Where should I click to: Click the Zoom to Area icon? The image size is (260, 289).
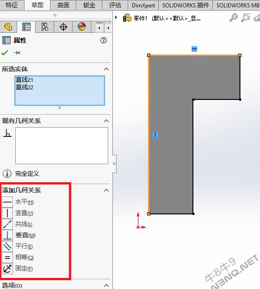246,18
